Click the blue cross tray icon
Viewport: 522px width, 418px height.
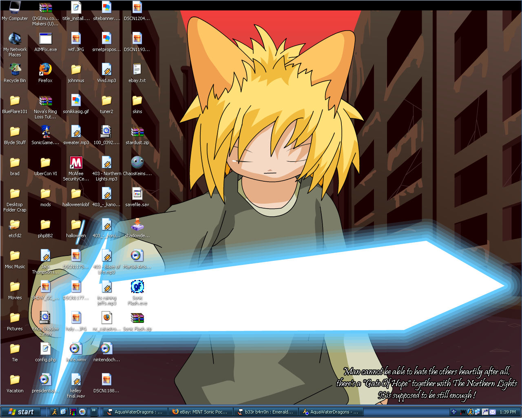[x=454, y=412]
